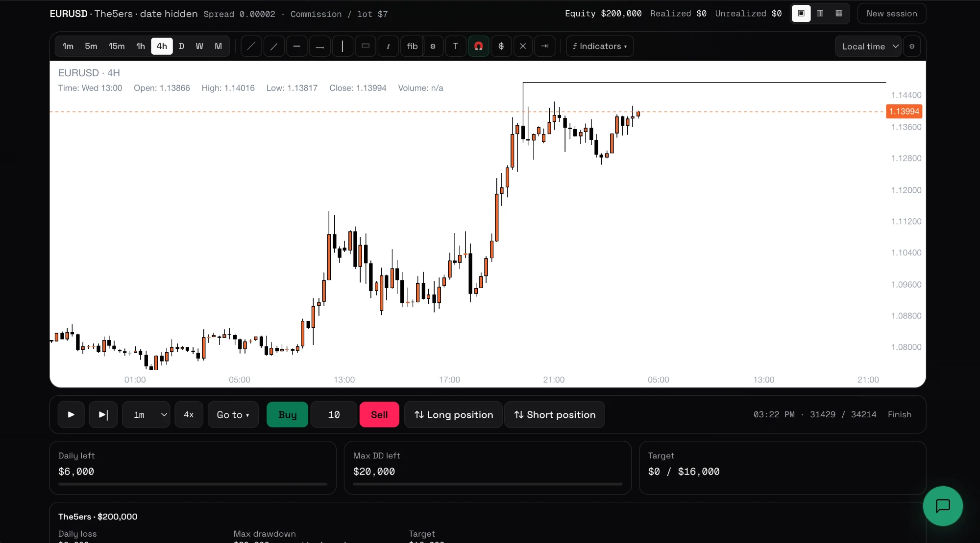Select the fib retracement tool

point(412,46)
